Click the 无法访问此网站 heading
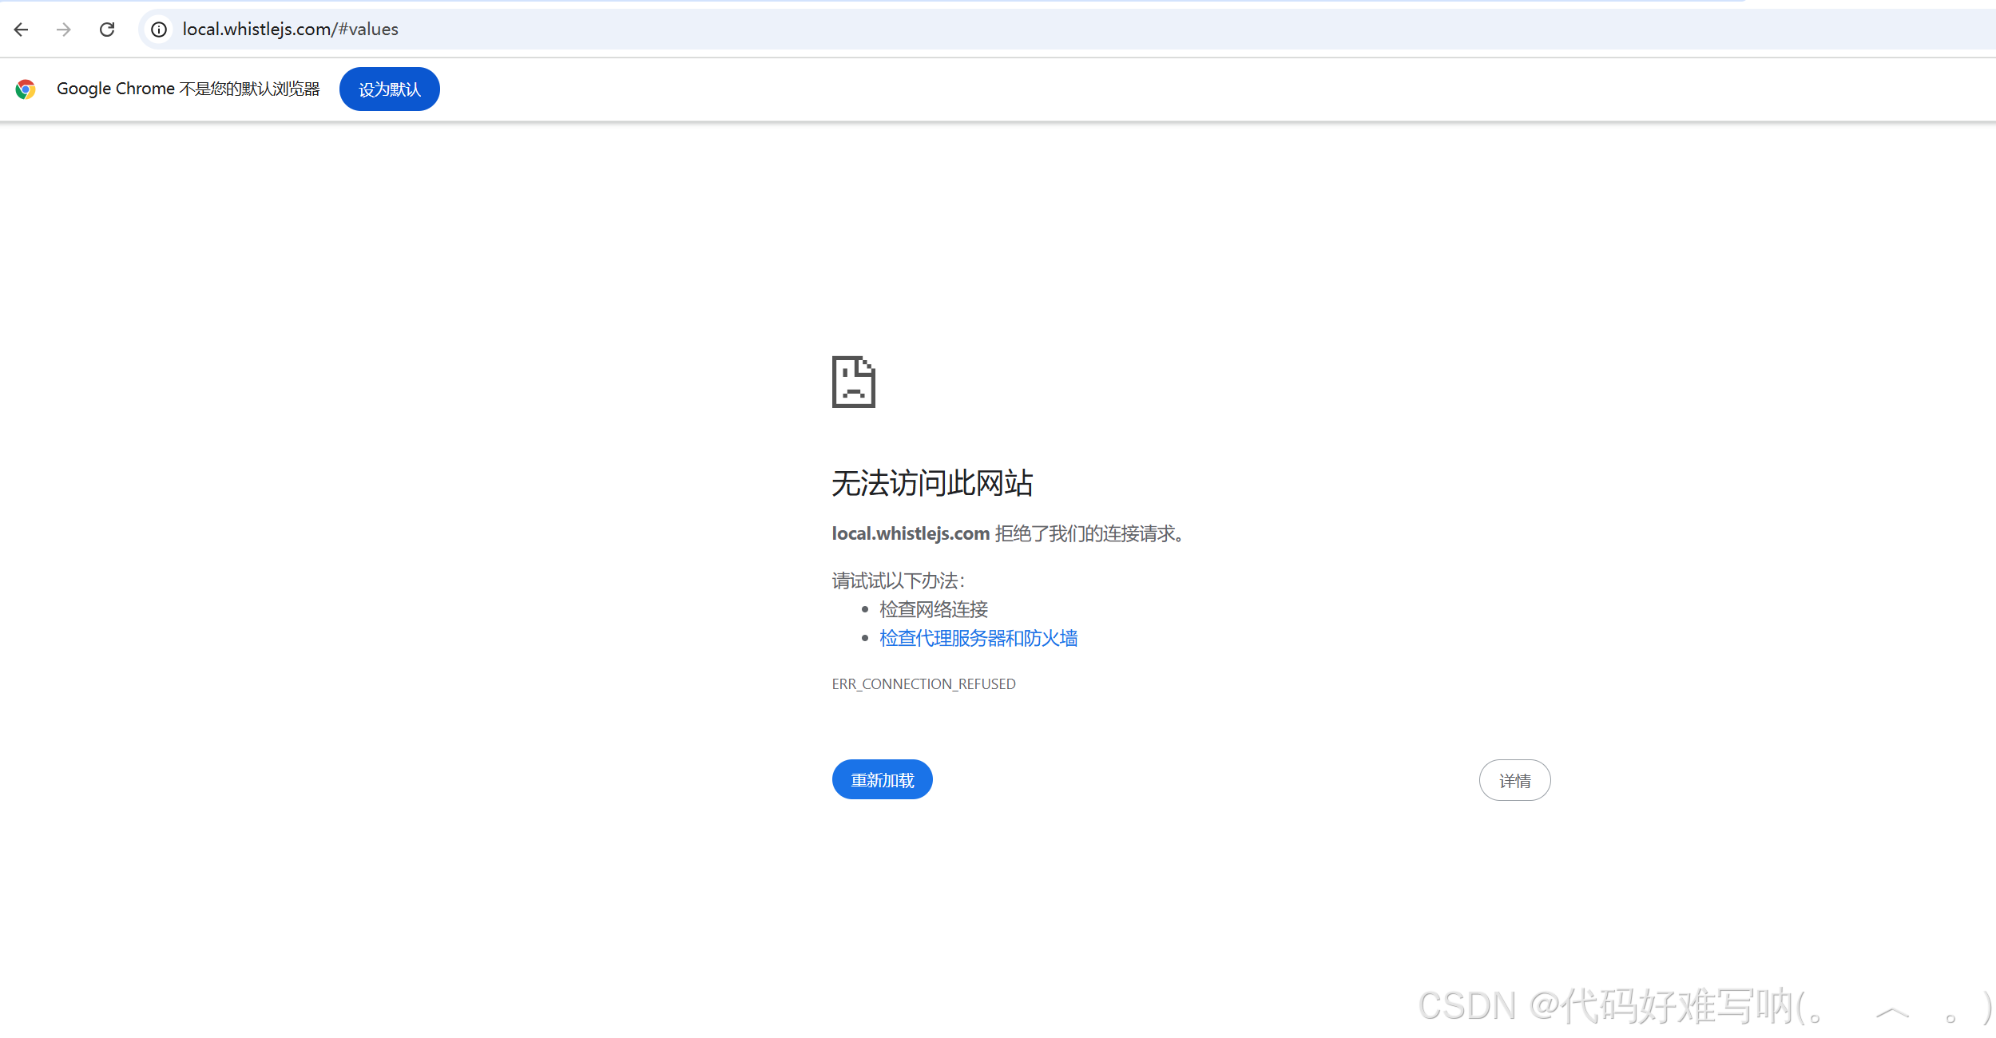The width and height of the screenshot is (1996, 1038). (x=931, y=483)
